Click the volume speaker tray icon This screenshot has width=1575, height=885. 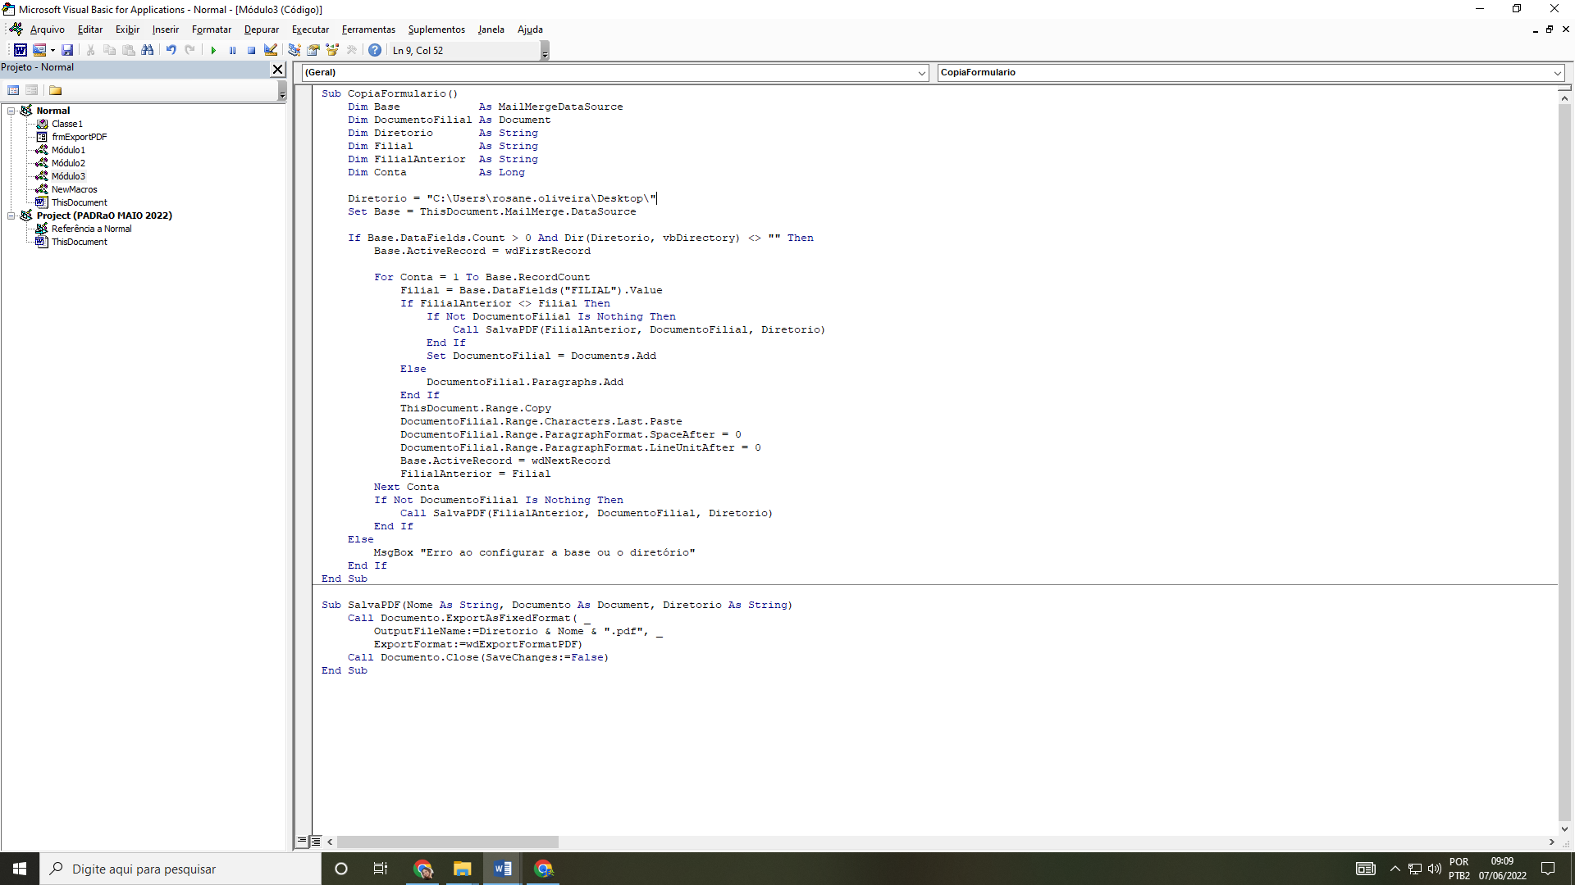click(1434, 869)
